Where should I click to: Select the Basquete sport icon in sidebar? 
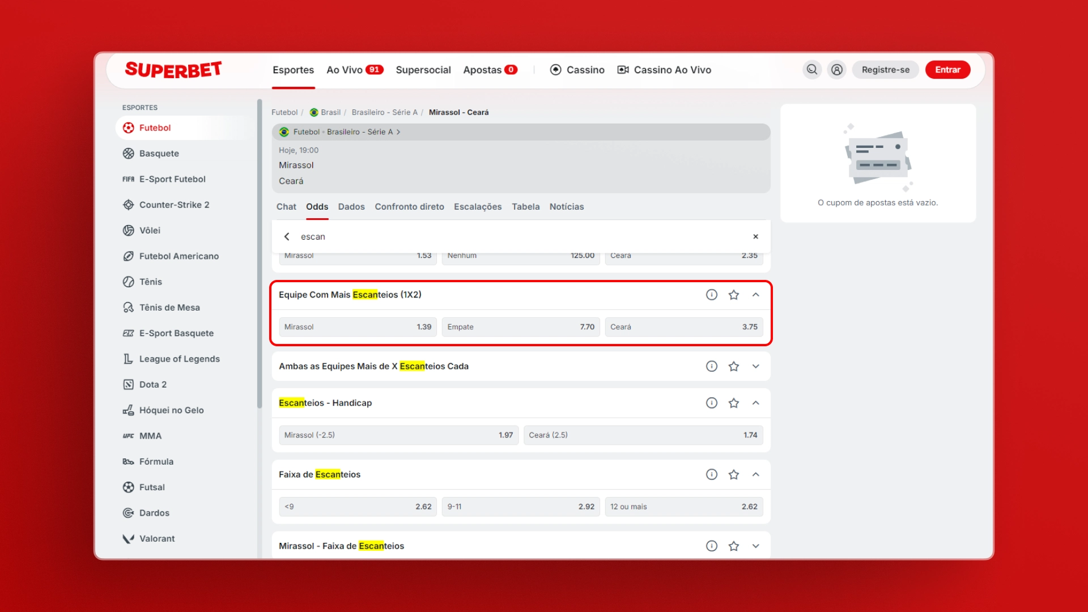click(129, 154)
